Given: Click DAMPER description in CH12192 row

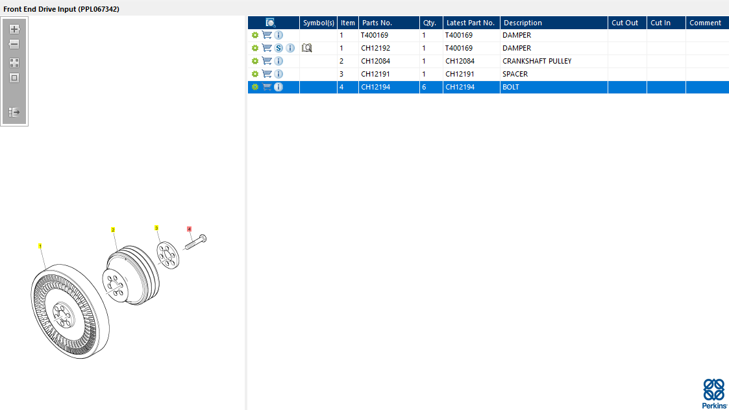Looking at the screenshot, I should coord(517,48).
